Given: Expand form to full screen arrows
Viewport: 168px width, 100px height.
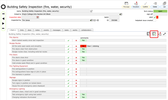Looking at the screenshot, I should tap(164, 34).
